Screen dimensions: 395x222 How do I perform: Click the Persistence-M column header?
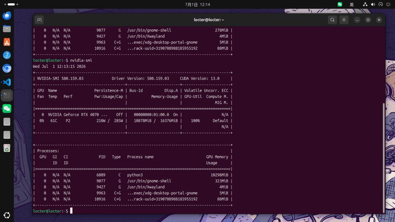pos(109,91)
